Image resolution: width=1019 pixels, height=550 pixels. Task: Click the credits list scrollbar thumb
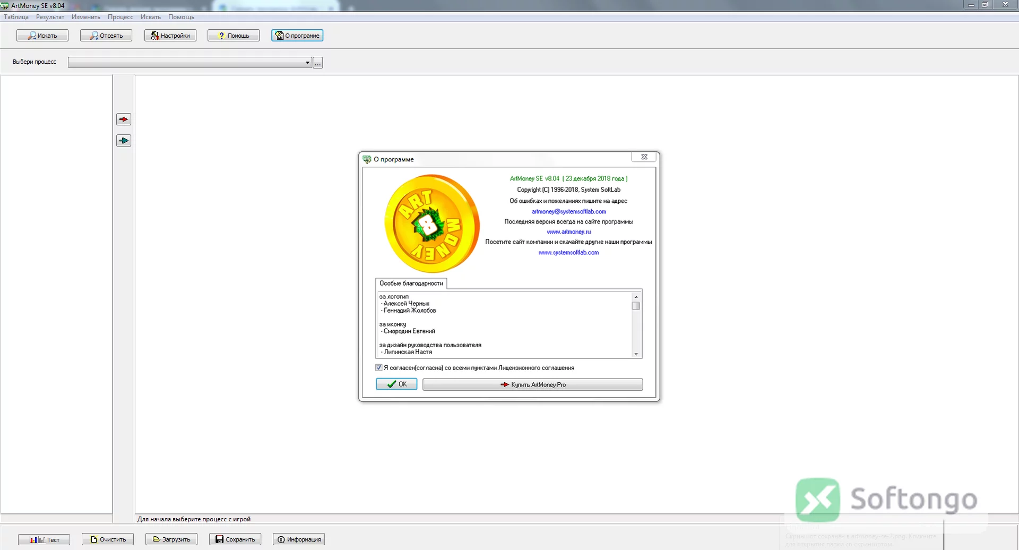tap(636, 306)
